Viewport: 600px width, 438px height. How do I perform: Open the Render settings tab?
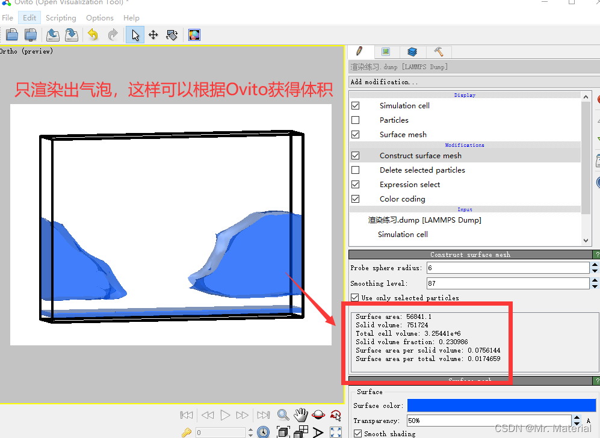(386, 51)
